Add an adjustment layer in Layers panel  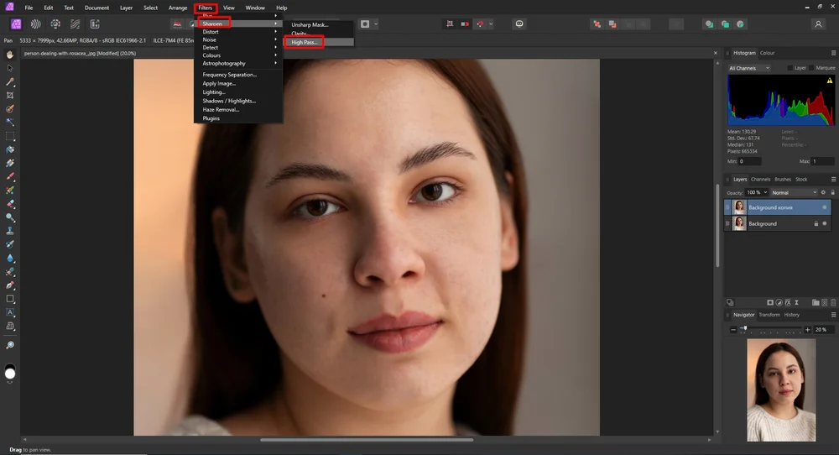coord(779,302)
